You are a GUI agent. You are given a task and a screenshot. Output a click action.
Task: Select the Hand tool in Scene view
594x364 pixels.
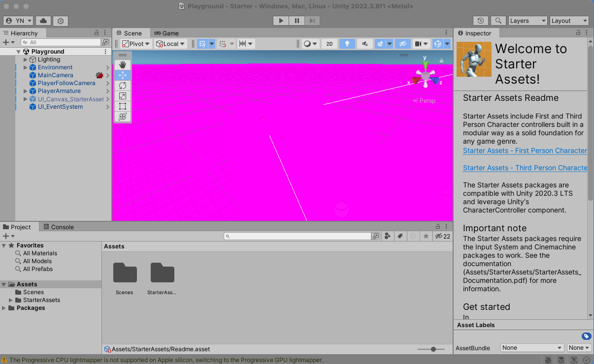(123, 64)
